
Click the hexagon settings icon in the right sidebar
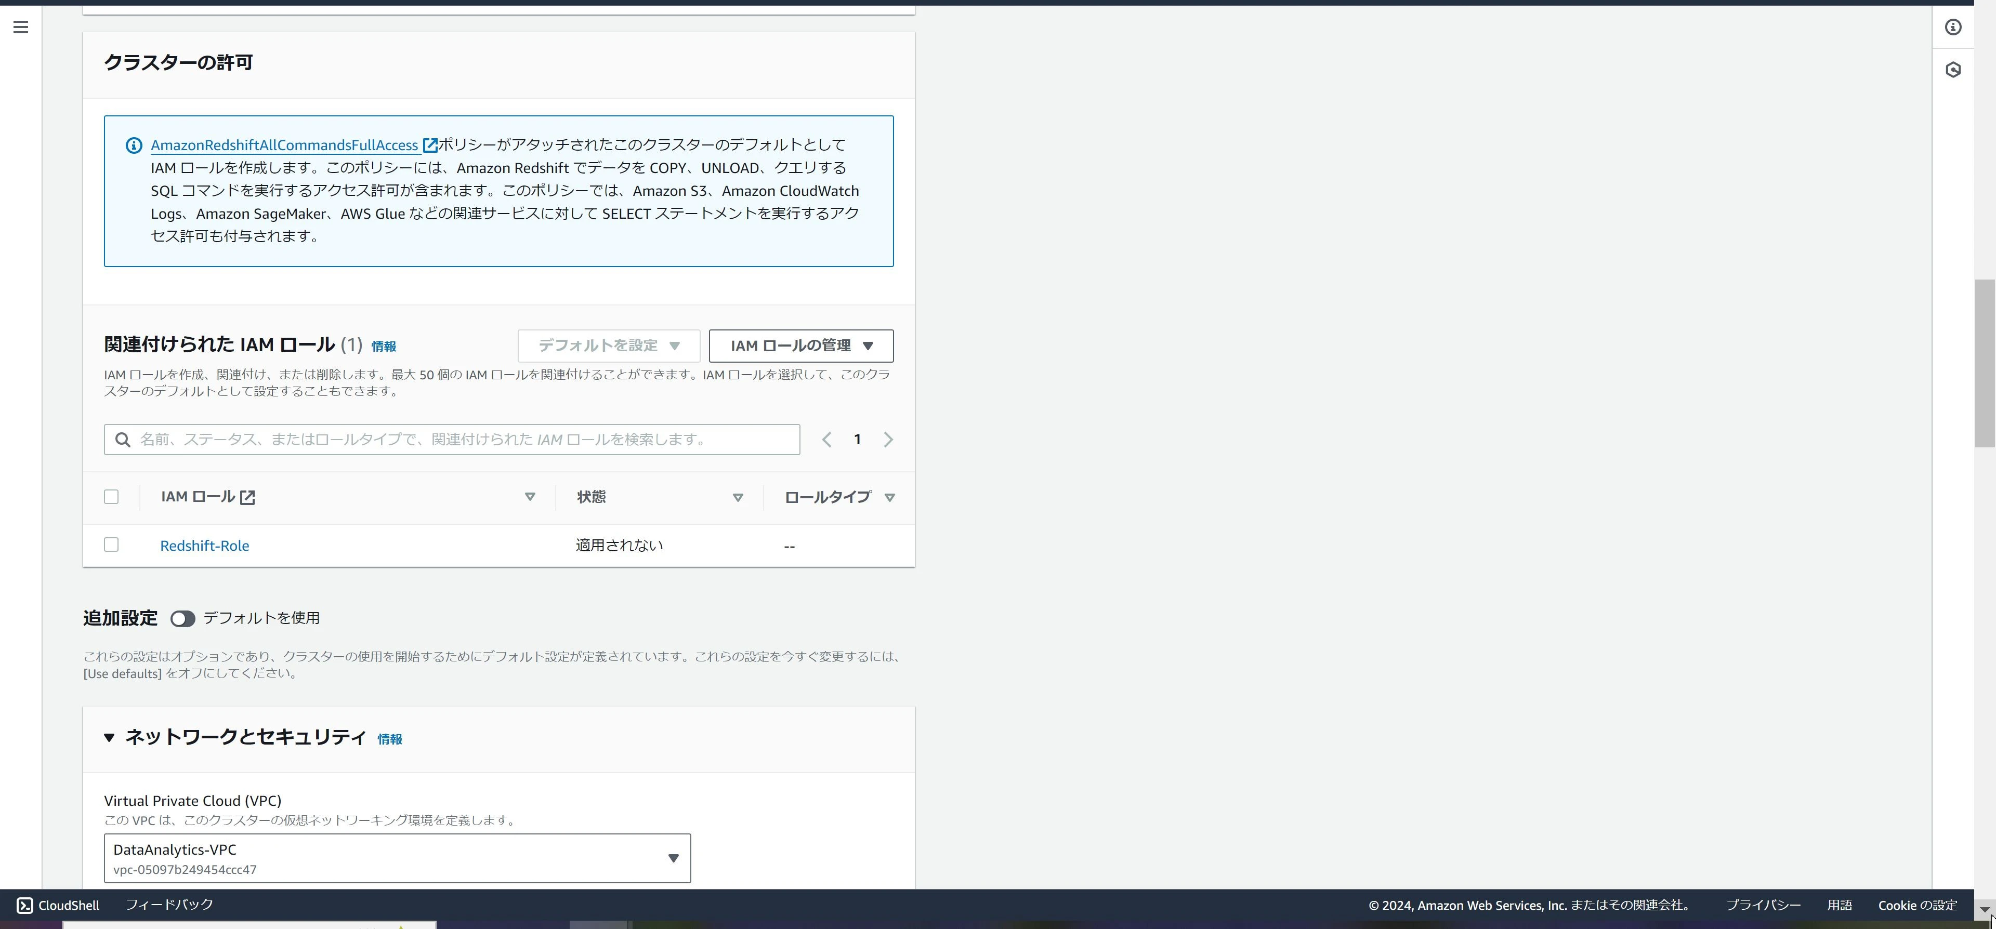[1953, 70]
